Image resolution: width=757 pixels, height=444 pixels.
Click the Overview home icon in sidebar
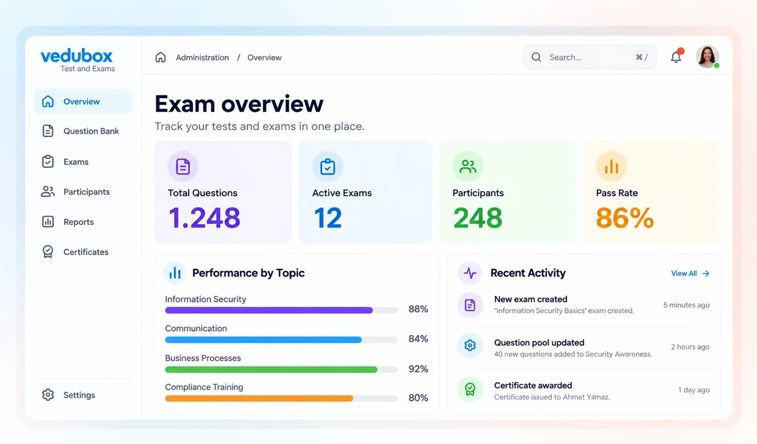coord(48,101)
